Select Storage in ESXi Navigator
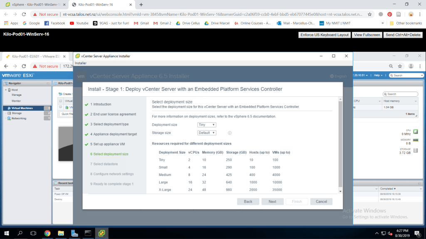The height and width of the screenshot is (239, 426). click(x=17, y=113)
